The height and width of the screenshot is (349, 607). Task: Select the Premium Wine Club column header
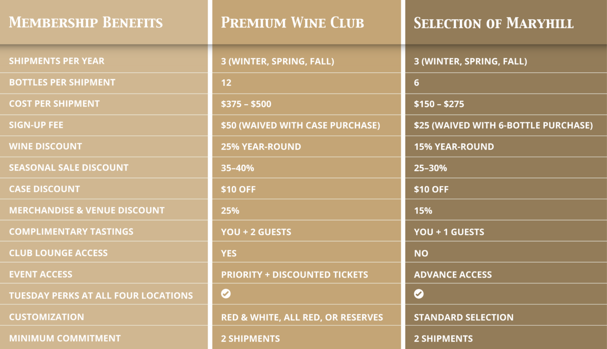point(292,23)
